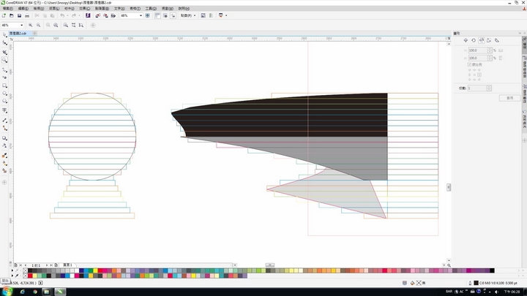527x296 pixels.
Task: Click the no-fill X swatch in palette
Action: (x=25, y=270)
